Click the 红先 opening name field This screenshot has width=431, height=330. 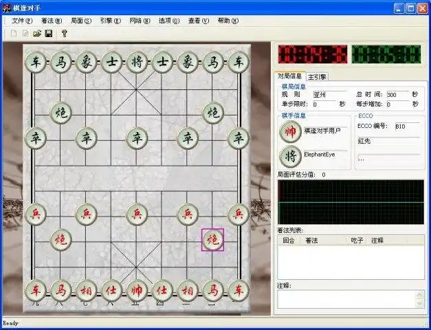(388, 142)
